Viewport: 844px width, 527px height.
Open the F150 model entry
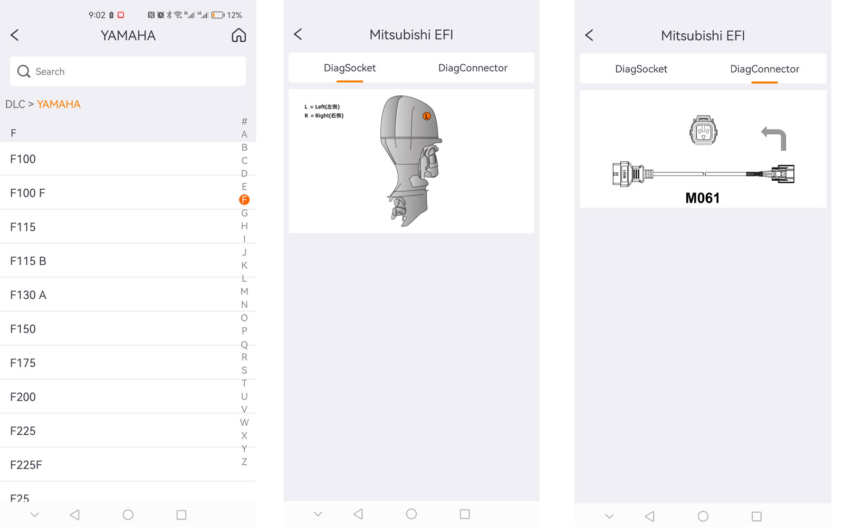pyautogui.click(x=128, y=329)
